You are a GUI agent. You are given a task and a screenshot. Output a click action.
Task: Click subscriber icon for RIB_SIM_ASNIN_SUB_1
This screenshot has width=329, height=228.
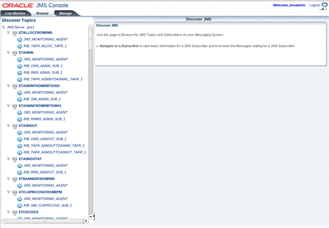[20, 99]
